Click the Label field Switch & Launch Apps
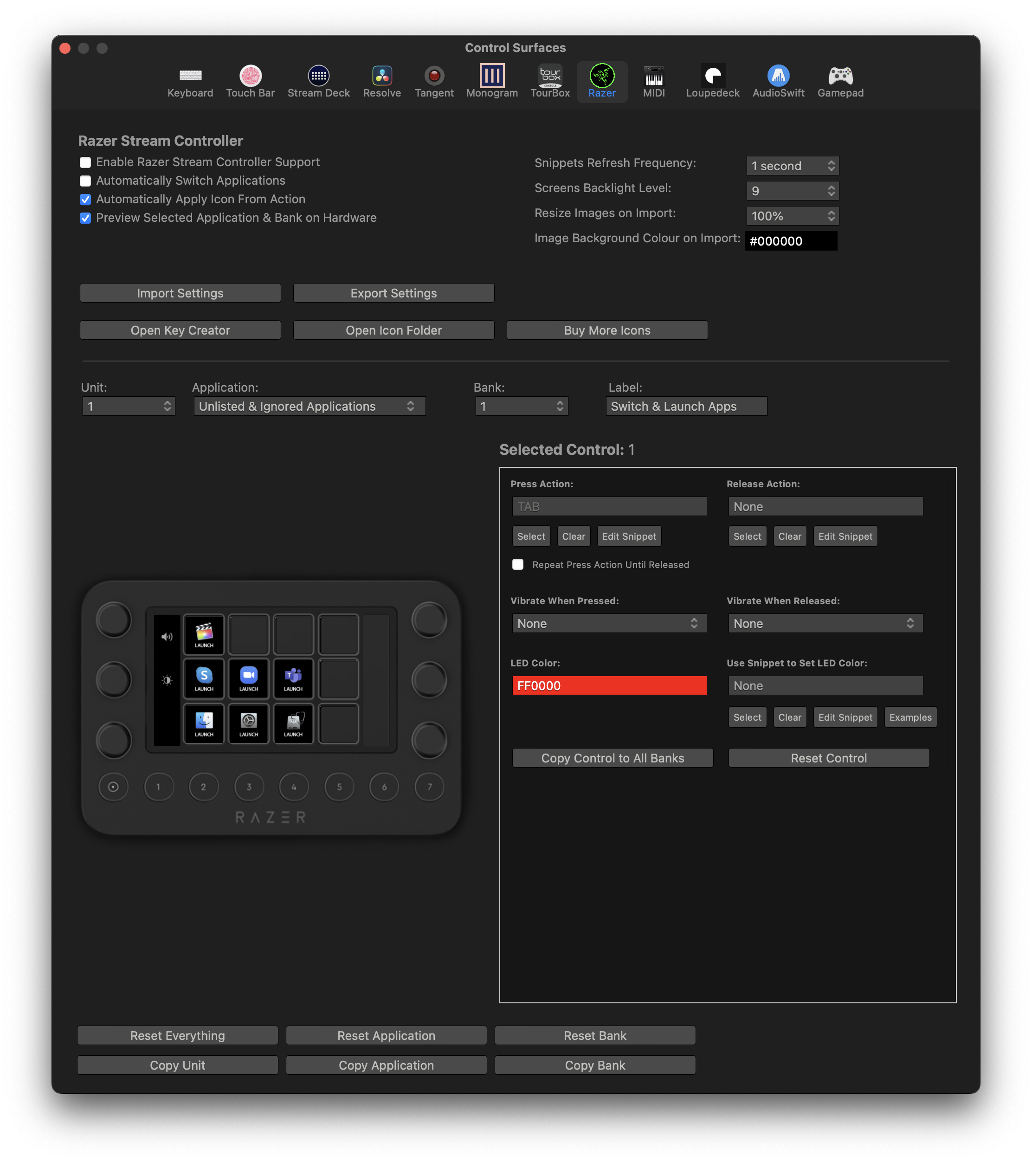1032x1162 pixels. coord(686,407)
